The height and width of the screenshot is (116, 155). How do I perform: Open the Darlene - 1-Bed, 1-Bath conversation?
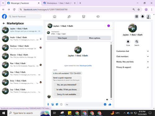[x=22, y=47]
